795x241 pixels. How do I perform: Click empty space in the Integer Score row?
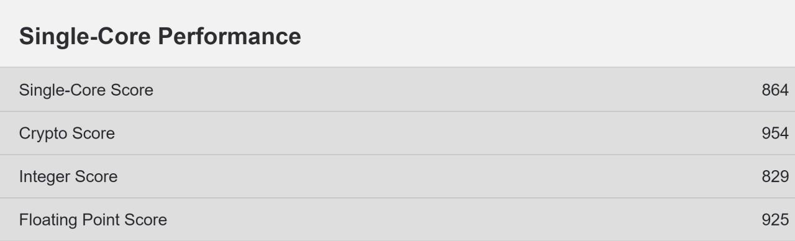tap(435, 176)
